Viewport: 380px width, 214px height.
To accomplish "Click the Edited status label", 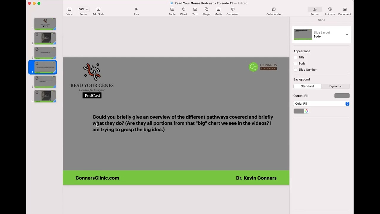I will click(x=243, y=3).
